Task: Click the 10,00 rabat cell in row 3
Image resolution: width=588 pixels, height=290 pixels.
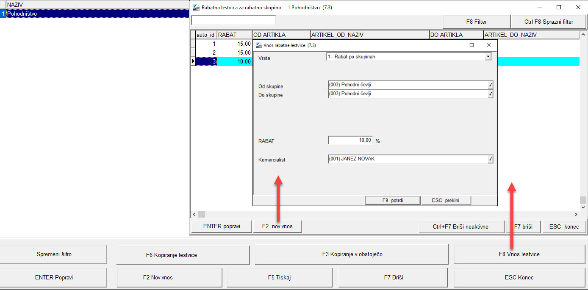Action: [234, 61]
